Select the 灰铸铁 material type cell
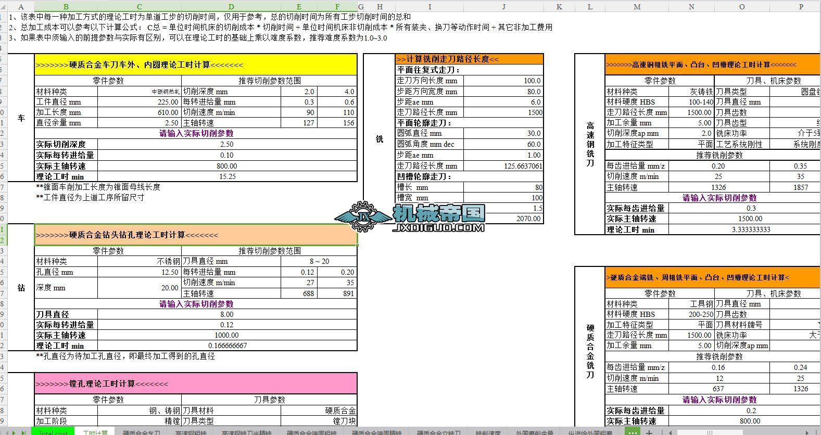 691,92
